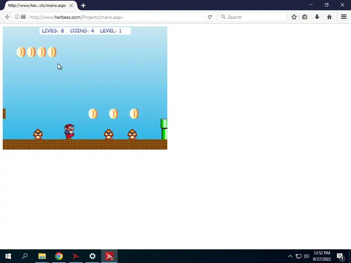Open Settings gear on taskbar
Viewport: 351px width, 263px height.
93,256
